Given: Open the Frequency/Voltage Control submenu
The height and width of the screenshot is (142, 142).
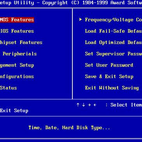Looking at the screenshot, I should 114,20.
